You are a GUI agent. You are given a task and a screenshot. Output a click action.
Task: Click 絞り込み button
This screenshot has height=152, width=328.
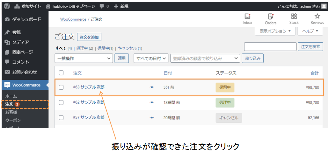(x=253, y=58)
